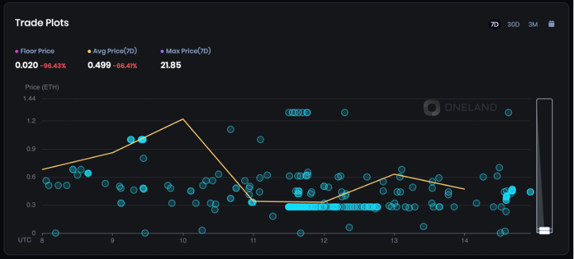Click the purple Max Price legend dot
This screenshot has height=259, width=574.
(163, 51)
